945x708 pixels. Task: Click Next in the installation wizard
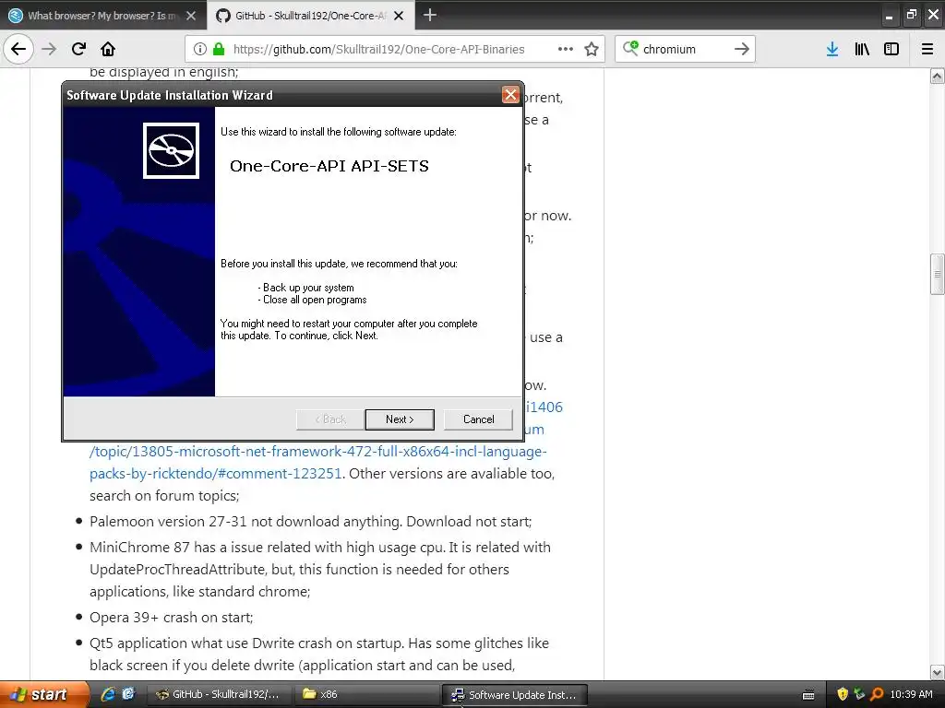pos(400,419)
